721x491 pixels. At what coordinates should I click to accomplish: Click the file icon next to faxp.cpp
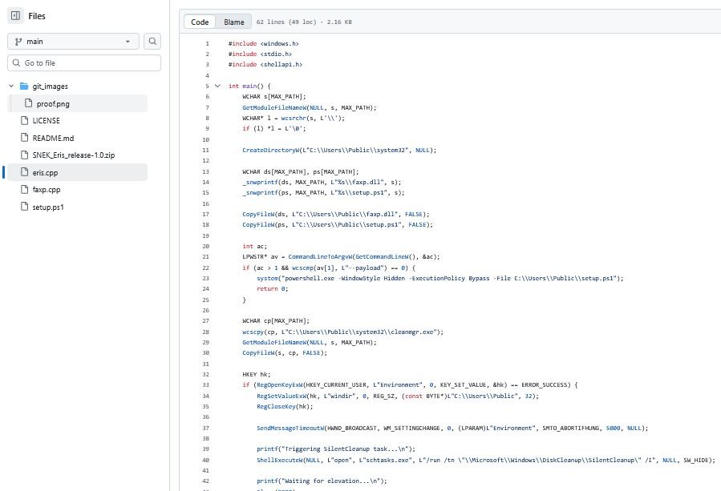pos(24,189)
